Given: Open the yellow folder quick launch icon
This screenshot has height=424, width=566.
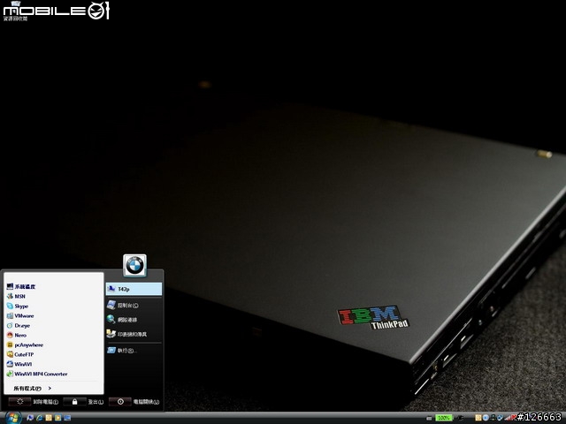Looking at the screenshot, I should click(49, 418).
